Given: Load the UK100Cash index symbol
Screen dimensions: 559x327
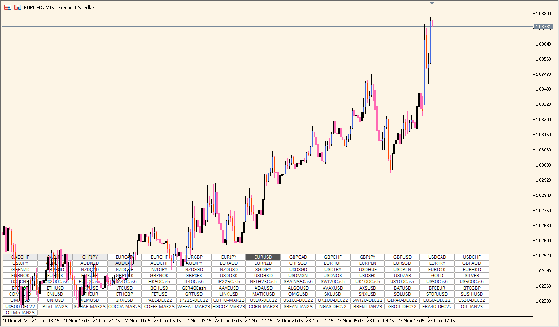Looking at the screenshot, I should 368,282.
